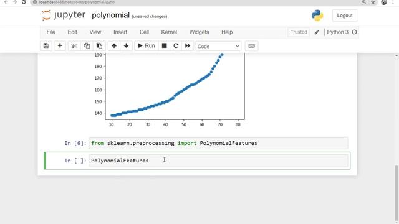This screenshot has width=399, height=224.
Task: Open the Cell menu
Action: point(144,32)
